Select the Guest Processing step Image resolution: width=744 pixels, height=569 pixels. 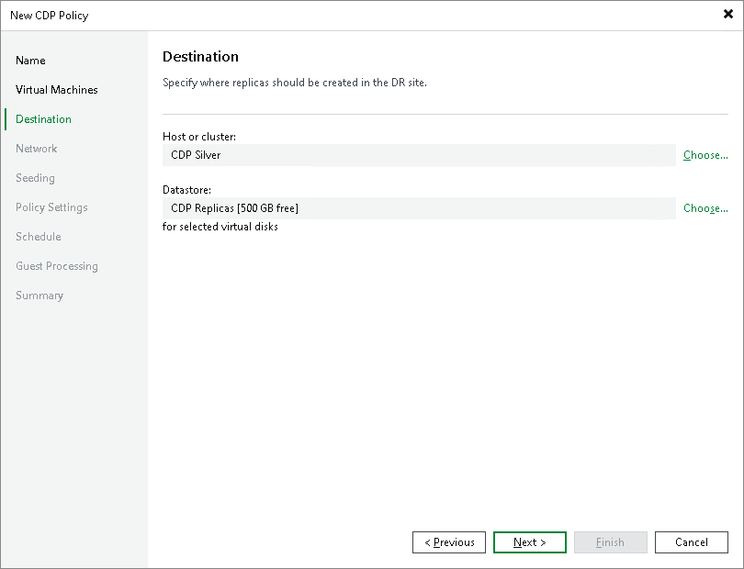[56, 265]
